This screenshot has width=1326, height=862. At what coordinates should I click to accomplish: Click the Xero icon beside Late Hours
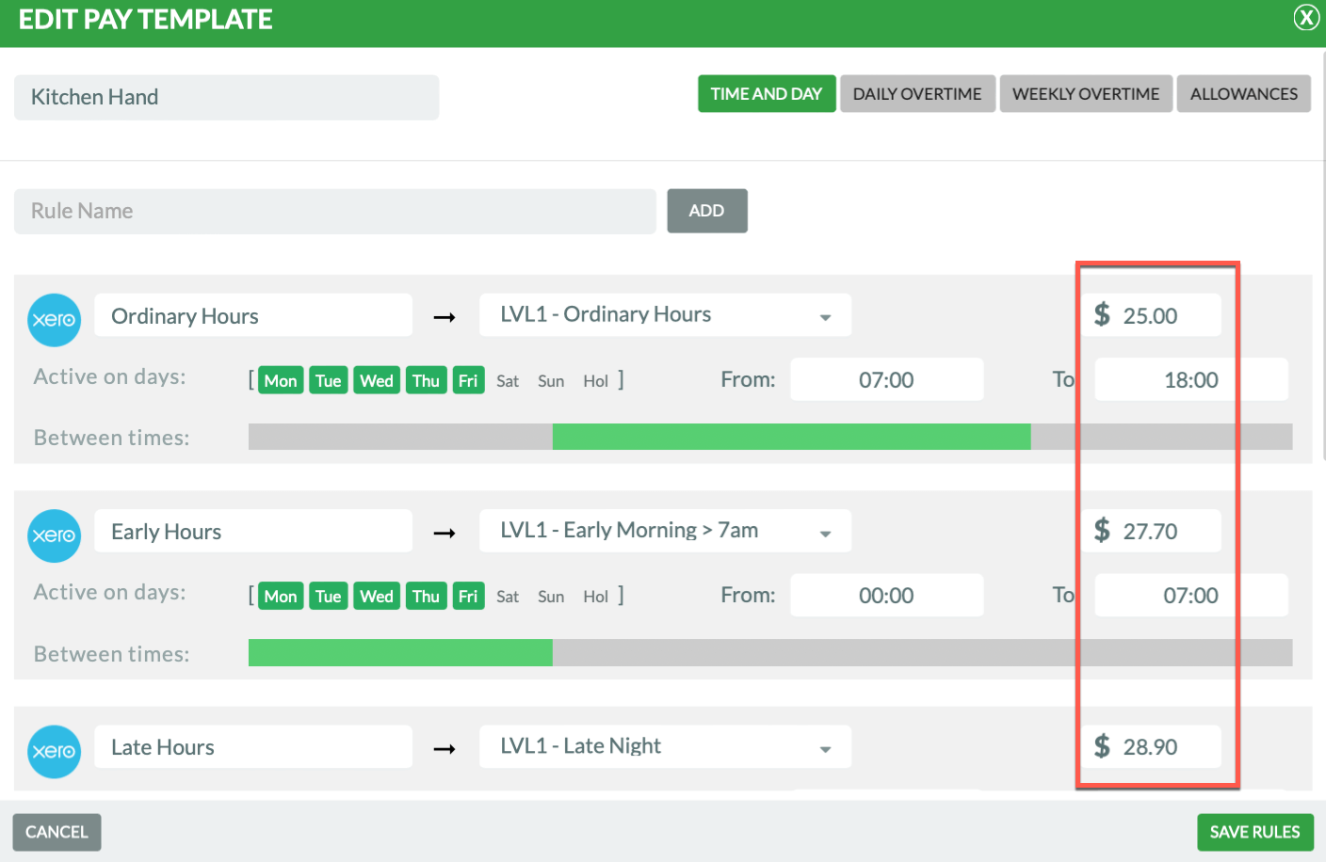[x=54, y=751]
